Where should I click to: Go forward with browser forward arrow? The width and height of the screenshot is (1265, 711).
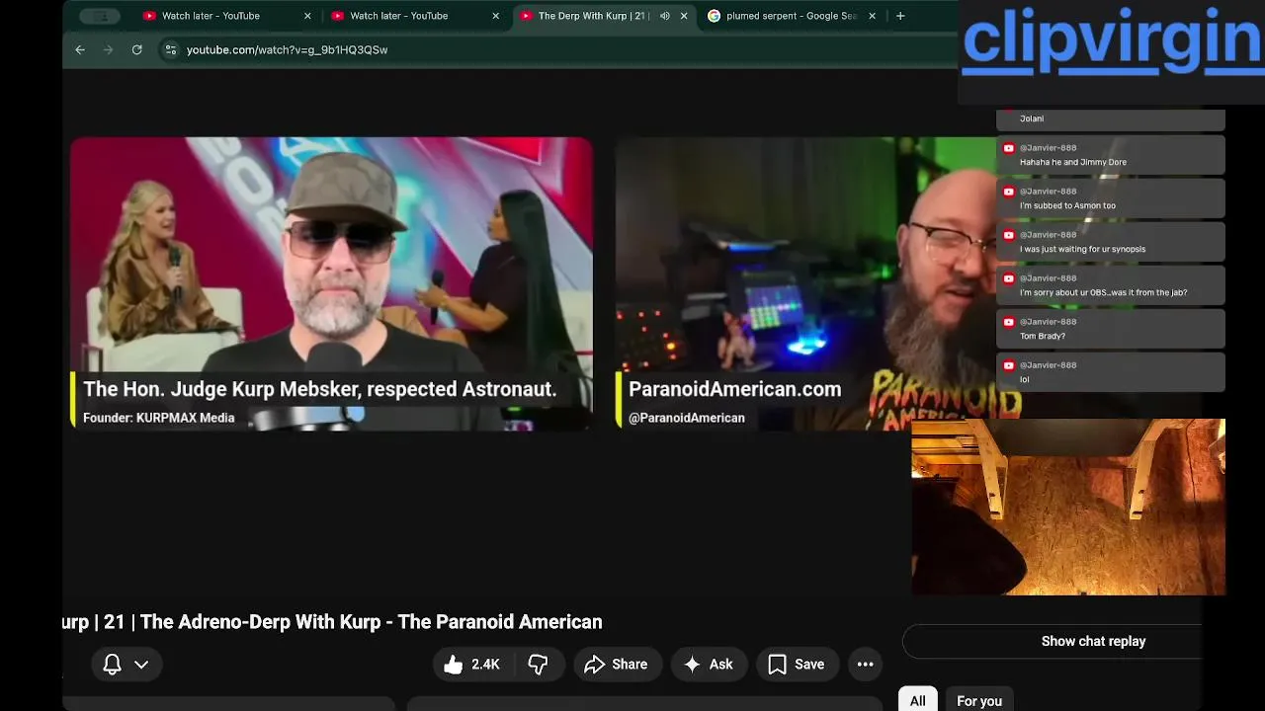[x=109, y=49]
